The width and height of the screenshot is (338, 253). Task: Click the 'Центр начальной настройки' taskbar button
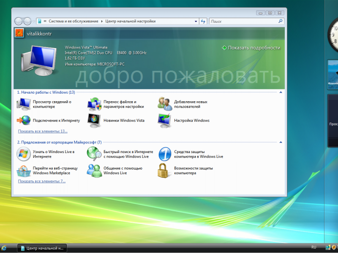tap(42, 248)
